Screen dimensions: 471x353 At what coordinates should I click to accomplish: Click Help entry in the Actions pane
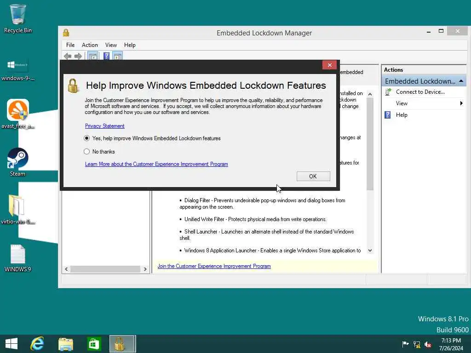pos(402,114)
